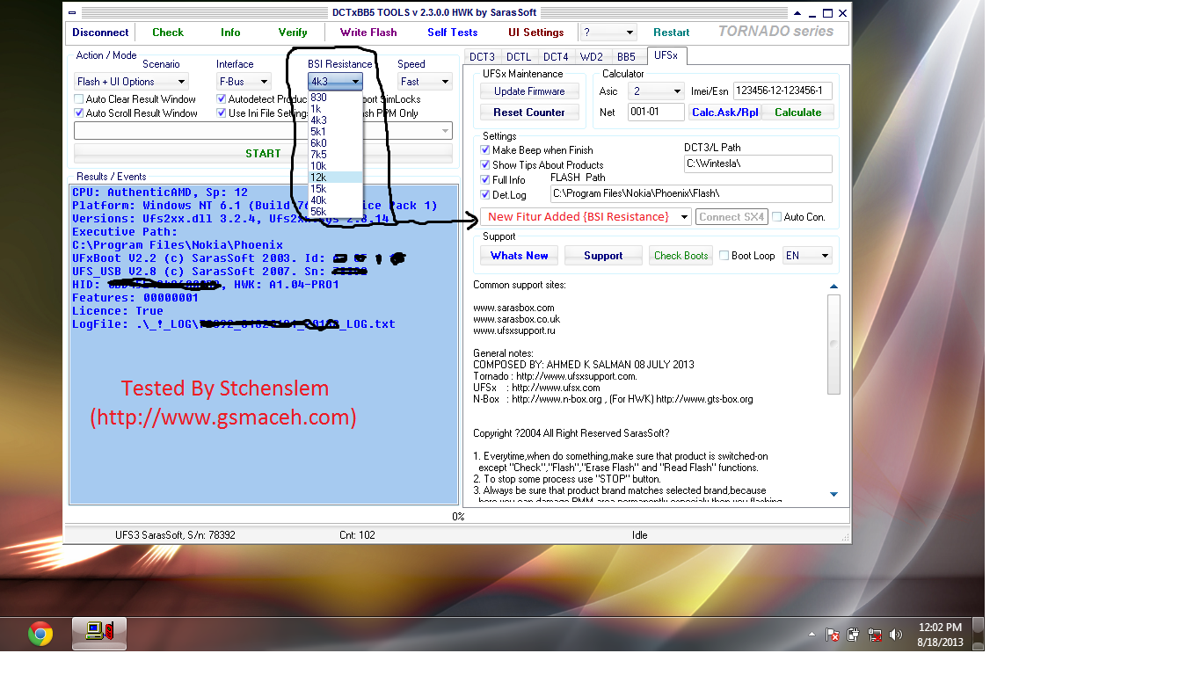The height and width of the screenshot is (675, 1201).
Task: Click the volume speaker tray icon
Action: click(896, 635)
